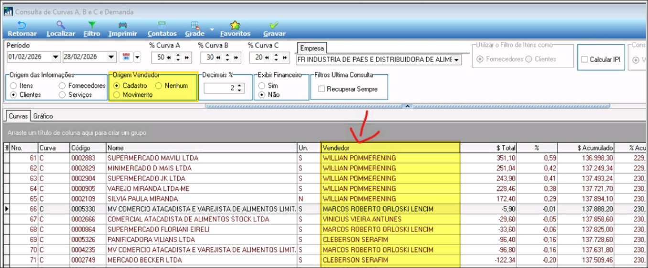This screenshot has height=268, width=648.
Task: Open Contatos from the toolbar
Action: tap(162, 26)
